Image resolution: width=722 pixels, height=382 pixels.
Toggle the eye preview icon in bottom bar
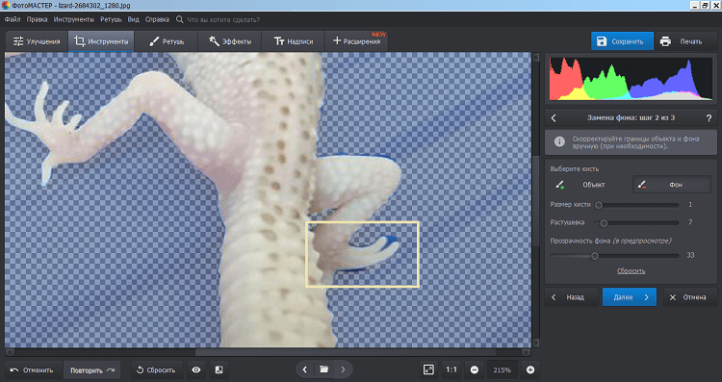196,369
